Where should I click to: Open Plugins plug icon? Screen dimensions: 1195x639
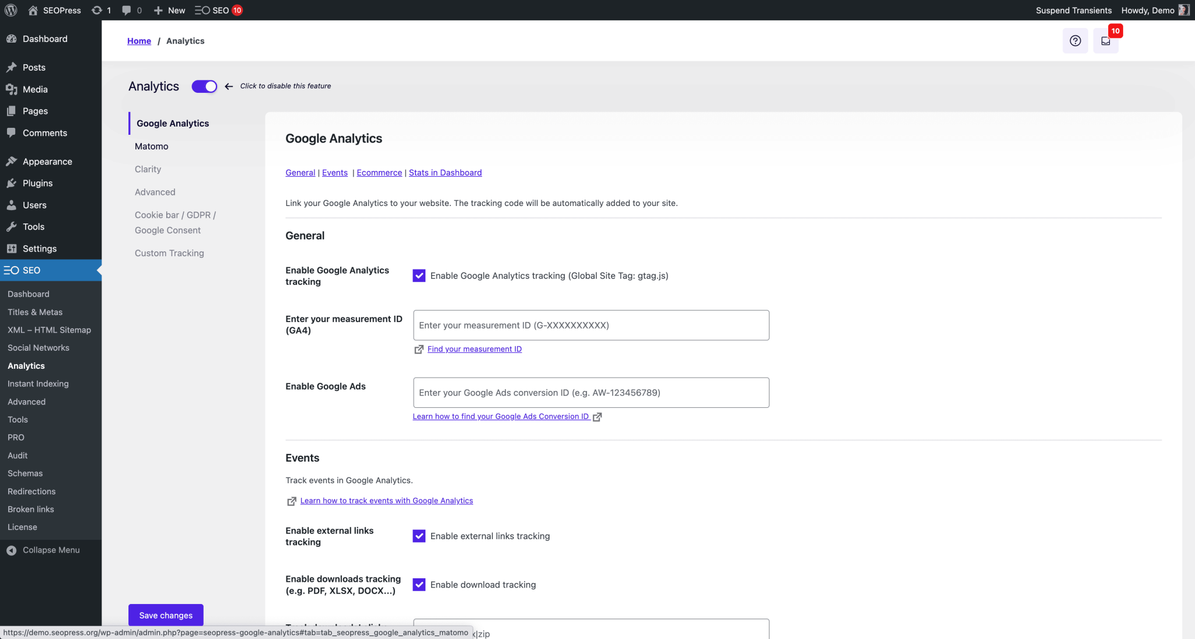(11, 183)
